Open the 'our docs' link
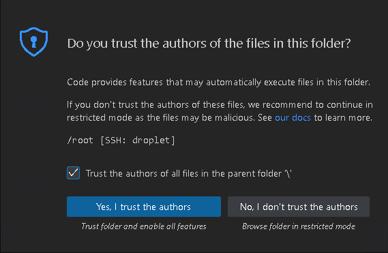The height and width of the screenshot is (253, 388). [x=293, y=118]
